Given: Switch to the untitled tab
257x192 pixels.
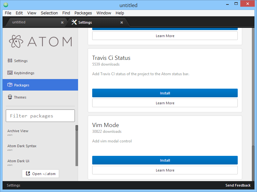Looking at the screenshot, I should (36, 22).
